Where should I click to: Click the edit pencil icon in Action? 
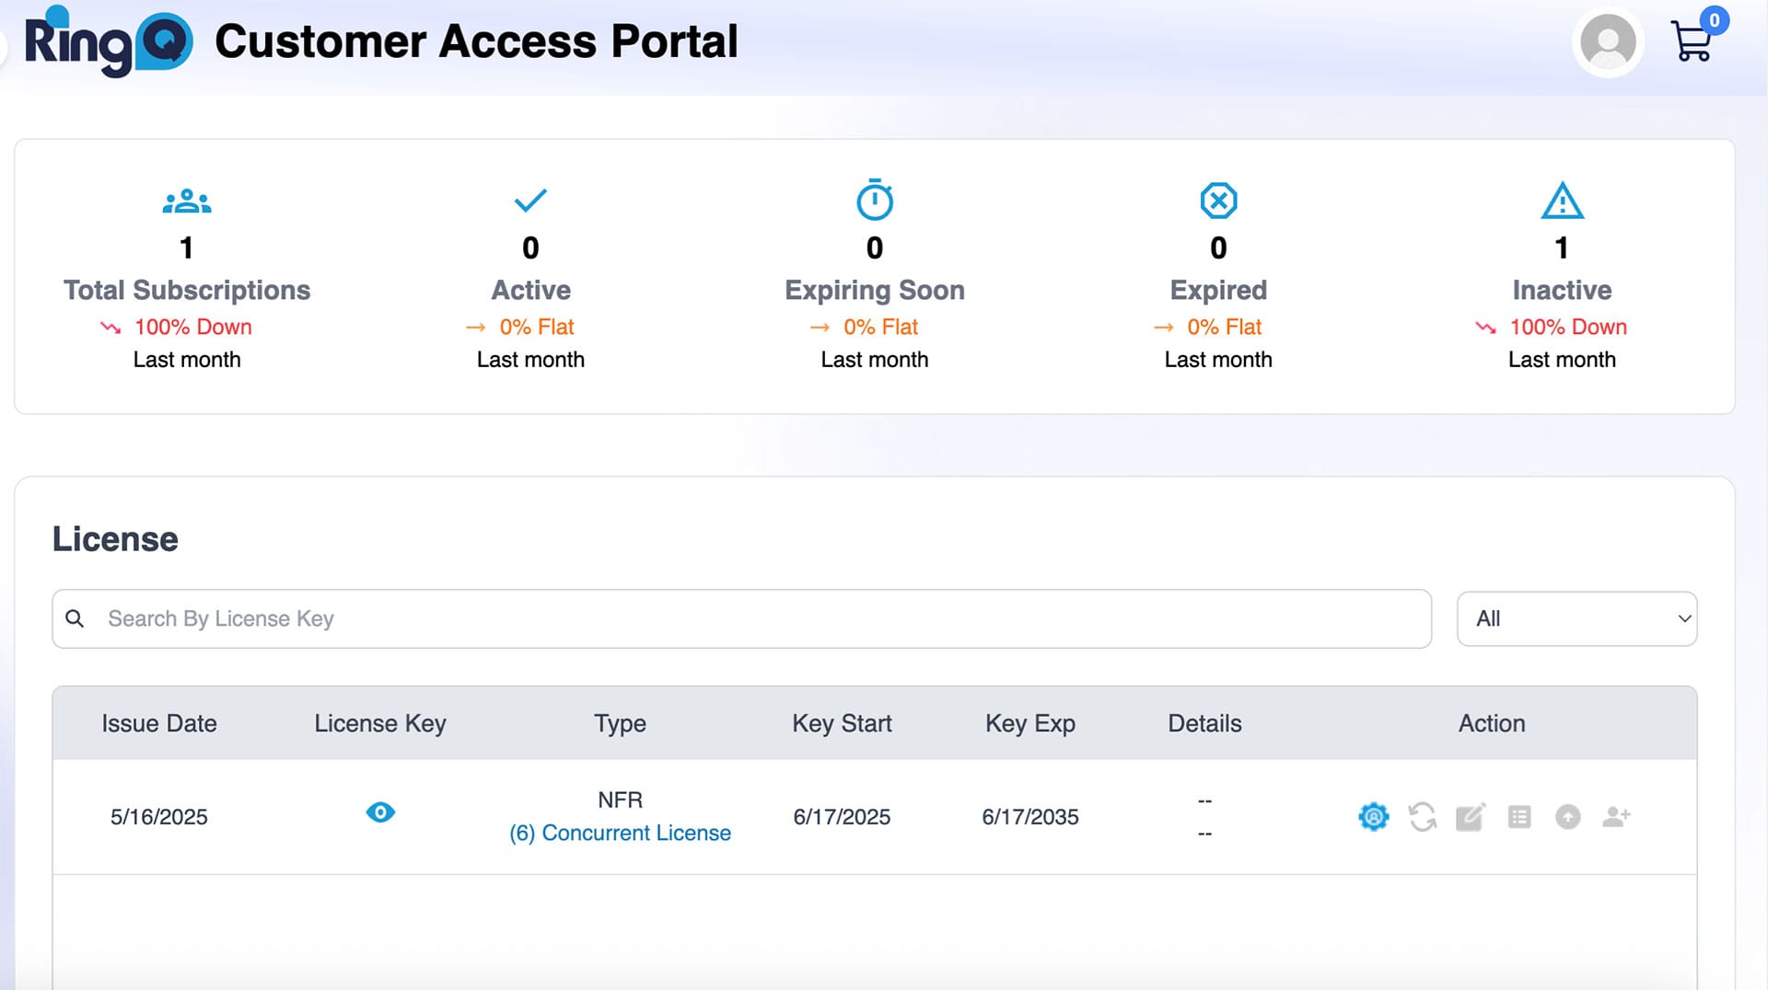1470,816
